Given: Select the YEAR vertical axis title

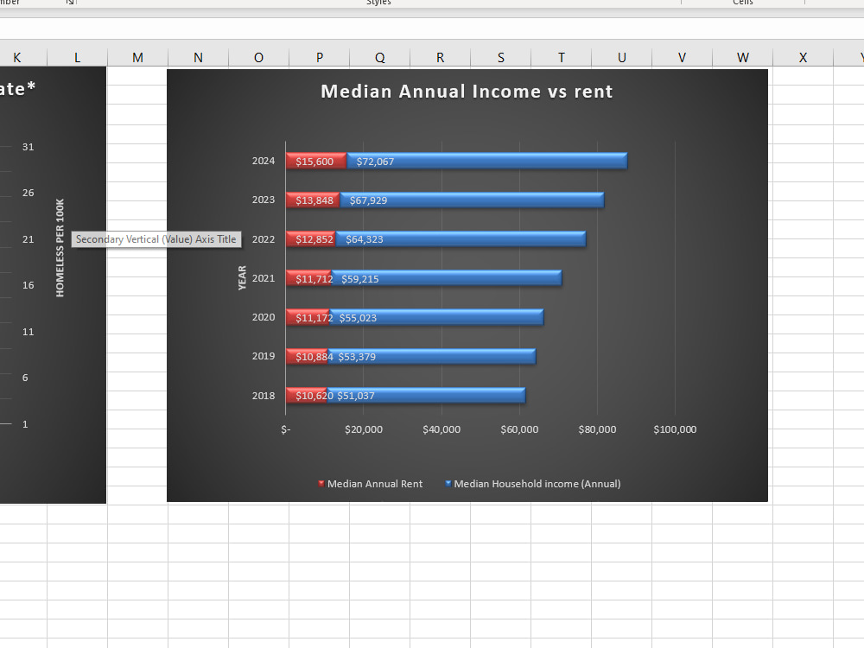Looking at the screenshot, I should (242, 277).
